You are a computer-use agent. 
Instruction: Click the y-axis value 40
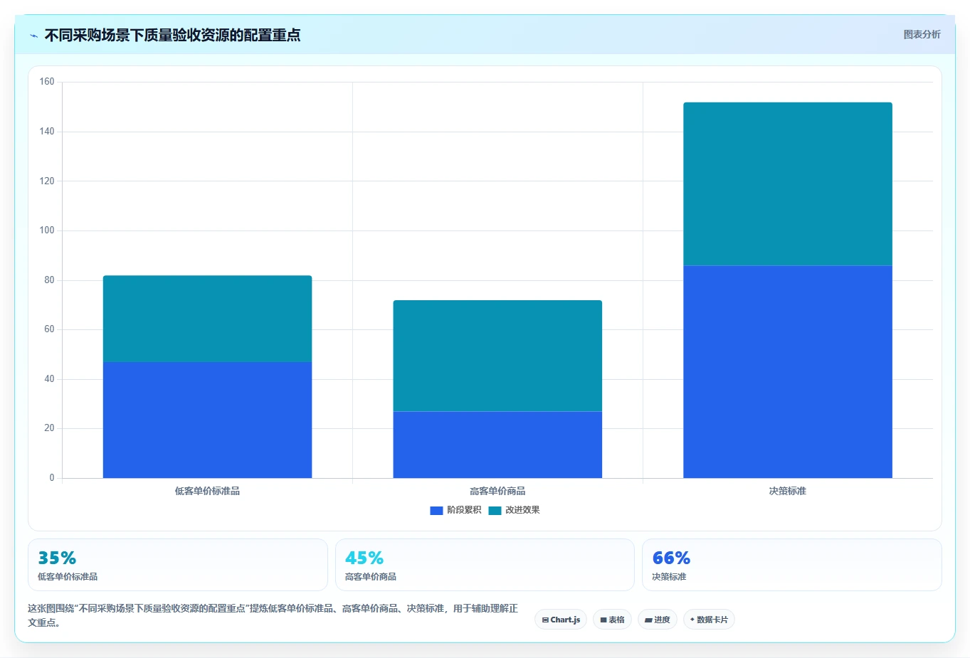49,379
